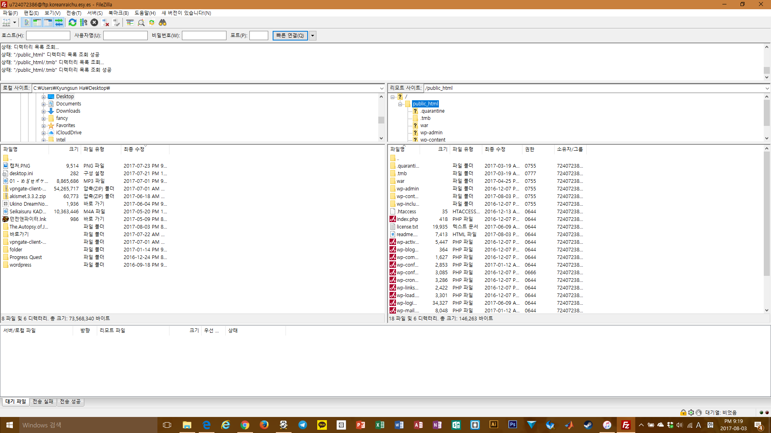Select Progress Quest folder in local list

[x=26, y=257]
